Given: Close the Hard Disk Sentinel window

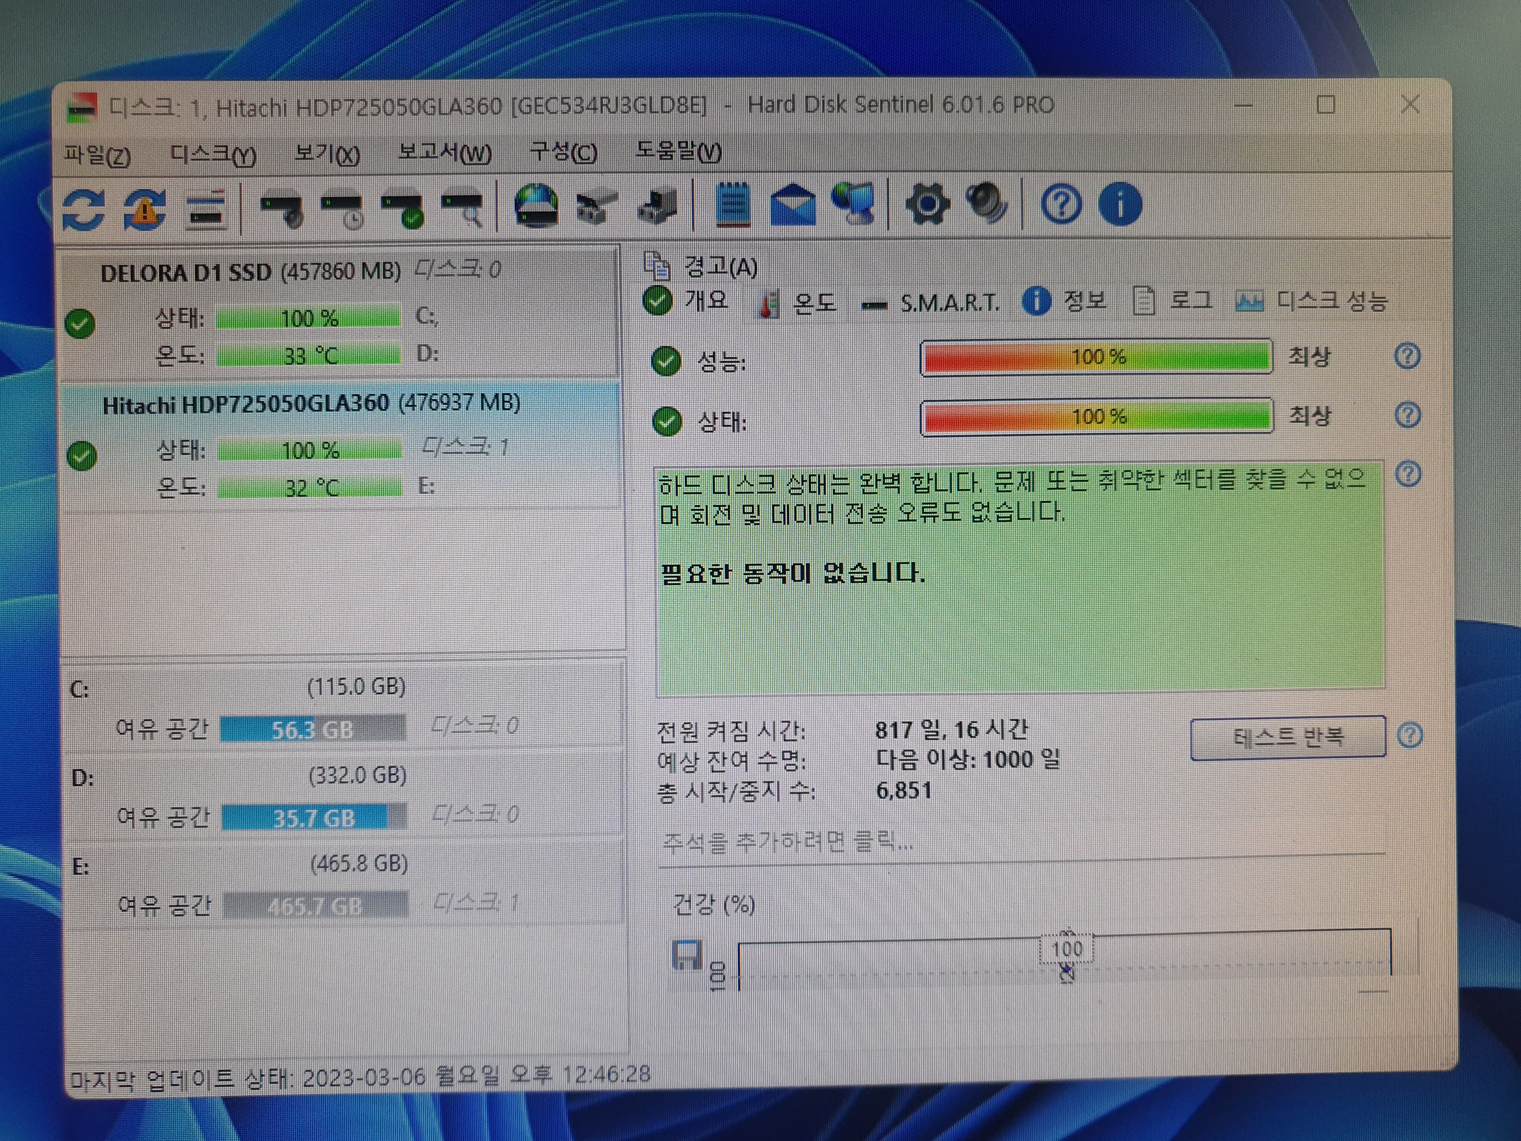Looking at the screenshot, I should click(x=1410, y=105).
